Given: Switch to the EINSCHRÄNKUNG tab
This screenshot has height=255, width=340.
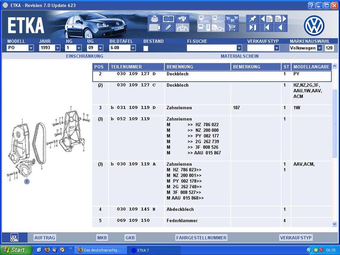Looking at the screenshot, I should (x=85, y=56).
